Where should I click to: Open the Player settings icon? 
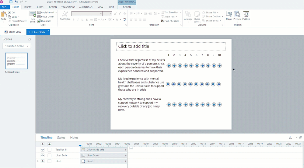coord(229,14)
